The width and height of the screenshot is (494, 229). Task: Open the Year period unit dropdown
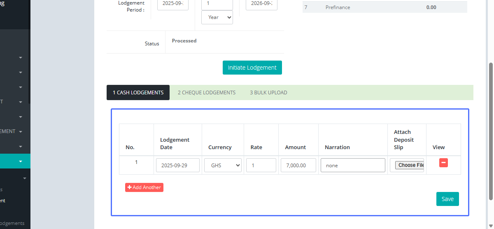pos(217,17)
